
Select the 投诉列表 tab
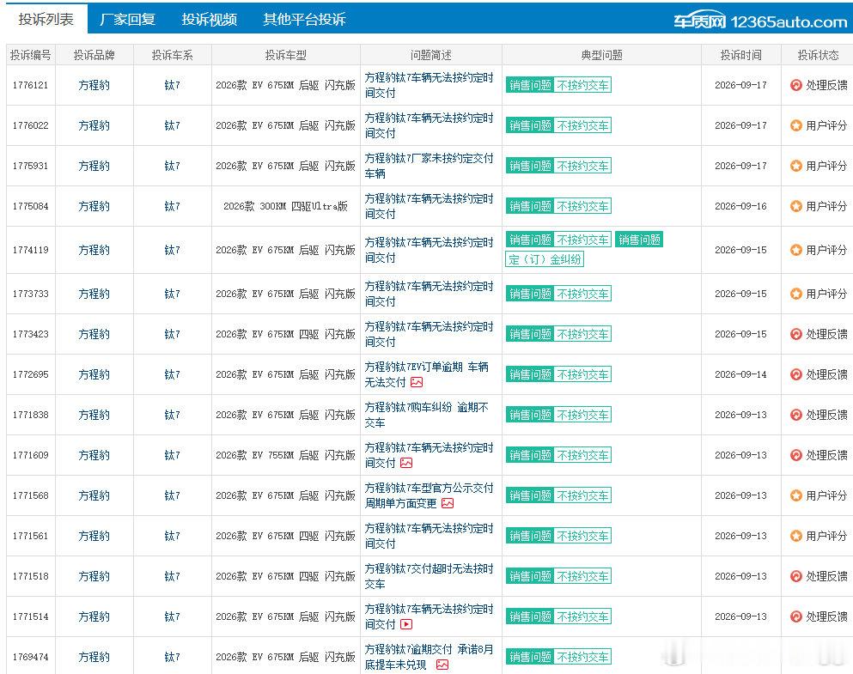pos(46,20)
